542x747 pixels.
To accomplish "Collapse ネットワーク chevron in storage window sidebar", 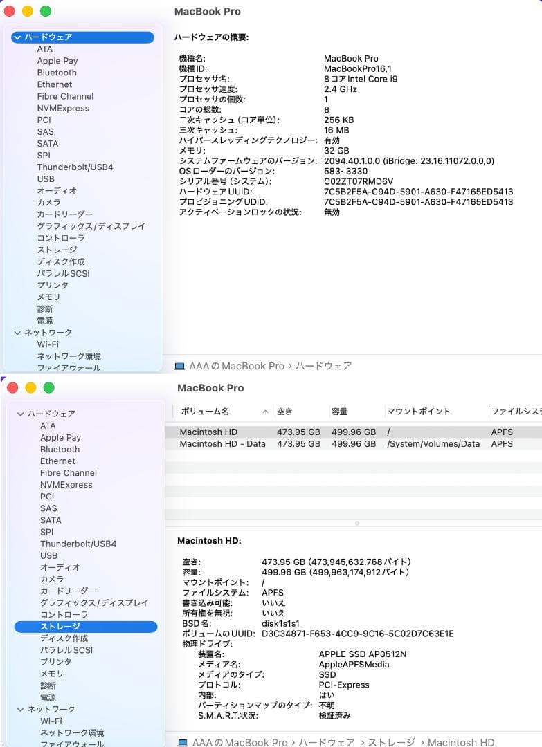I will [21, 710].
